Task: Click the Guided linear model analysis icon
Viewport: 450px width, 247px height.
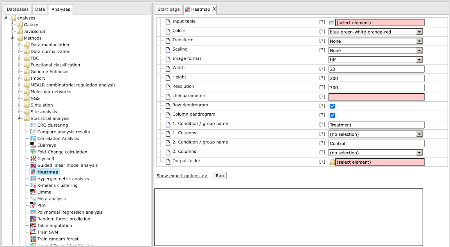Action: 33,165
